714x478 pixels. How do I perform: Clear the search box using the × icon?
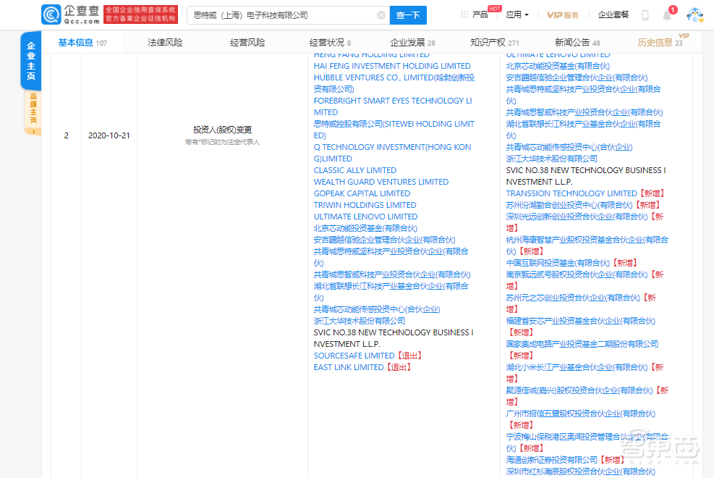tap(381, 14)
